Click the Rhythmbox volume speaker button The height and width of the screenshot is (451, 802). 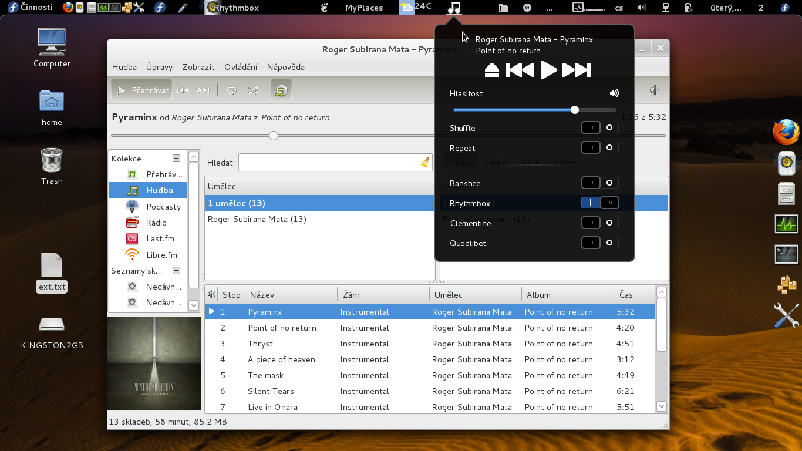point(654,90)
